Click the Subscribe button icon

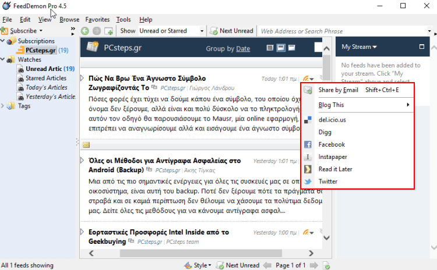tap(5, 31)
